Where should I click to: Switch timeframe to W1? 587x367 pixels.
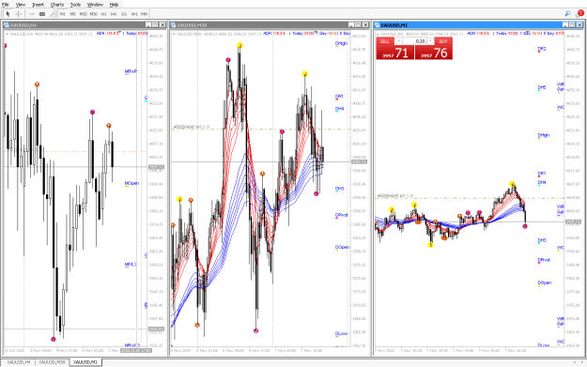point(134,14)
